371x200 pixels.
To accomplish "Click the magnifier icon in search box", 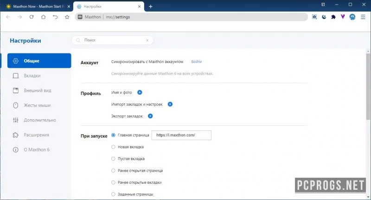I will (x=78, y=40).
